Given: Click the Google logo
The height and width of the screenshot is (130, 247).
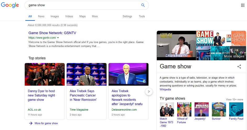Looking at the screenshot, I should (10, 5).
